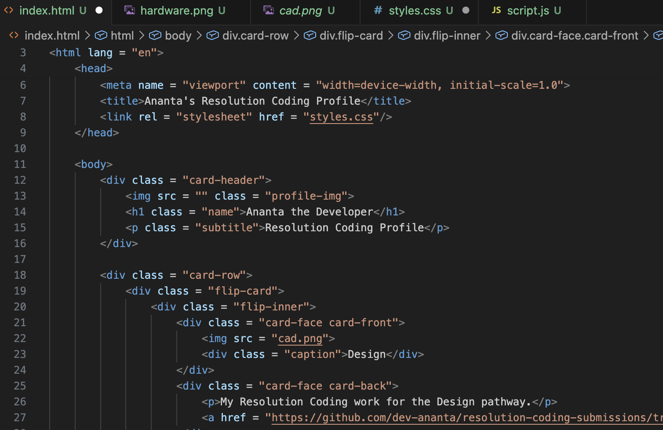This screenshot has width=663, height=430.
Task: Click the "en" lang attribute value
Action: tap(145, 53)
